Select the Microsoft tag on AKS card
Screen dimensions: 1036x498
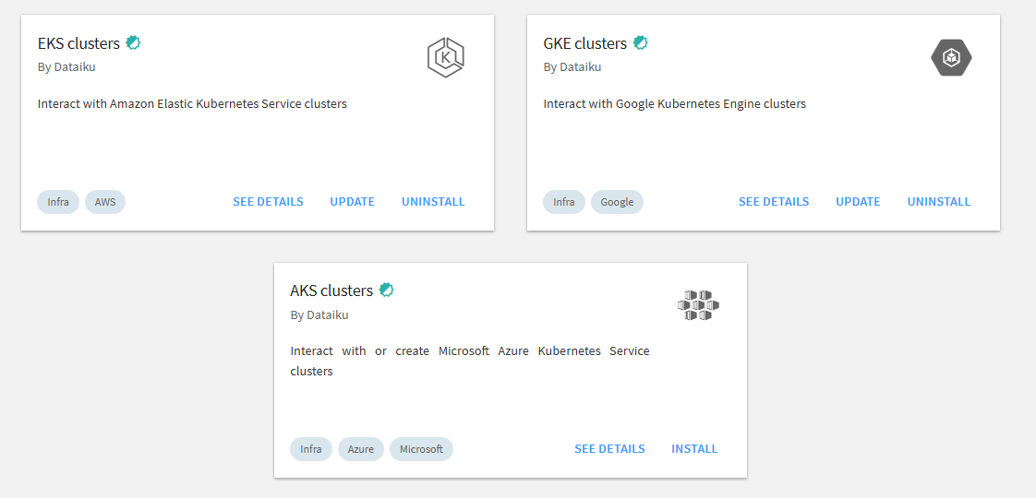421,449
